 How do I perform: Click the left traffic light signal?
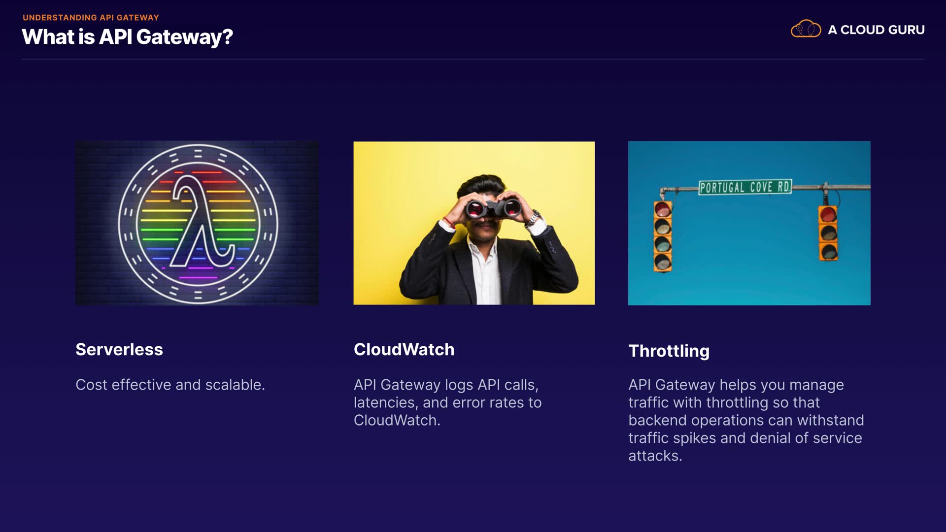point(663,236)
